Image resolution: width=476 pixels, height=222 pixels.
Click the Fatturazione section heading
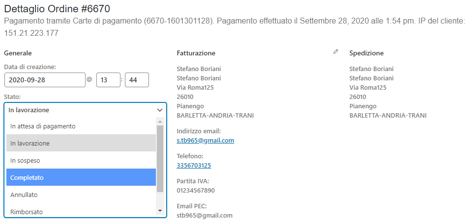[x=196, y=53]
